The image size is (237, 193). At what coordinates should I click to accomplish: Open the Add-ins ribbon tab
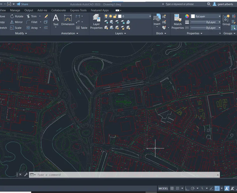pyautogui.click(x=42, y=10)
